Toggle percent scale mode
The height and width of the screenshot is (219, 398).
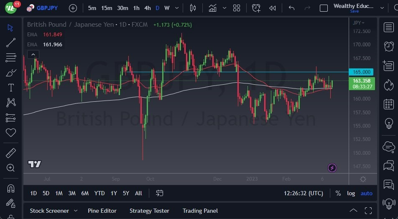point(338,193)
